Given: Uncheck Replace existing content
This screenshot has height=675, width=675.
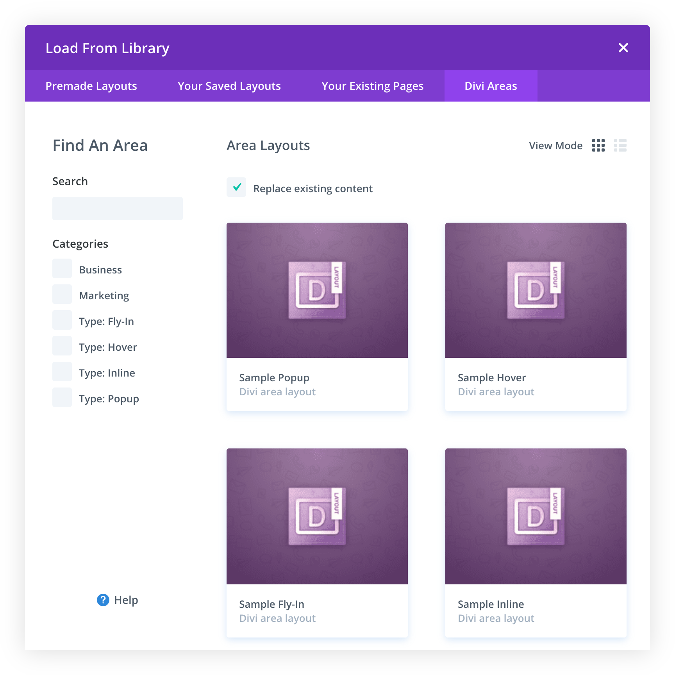Looking at the screenshot, I should 236,187.
